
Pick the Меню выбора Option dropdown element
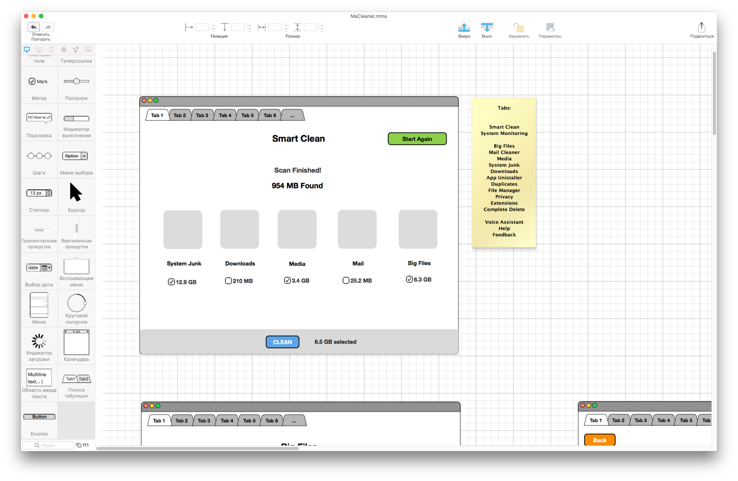pyautogui.click(x=76, y=160)
